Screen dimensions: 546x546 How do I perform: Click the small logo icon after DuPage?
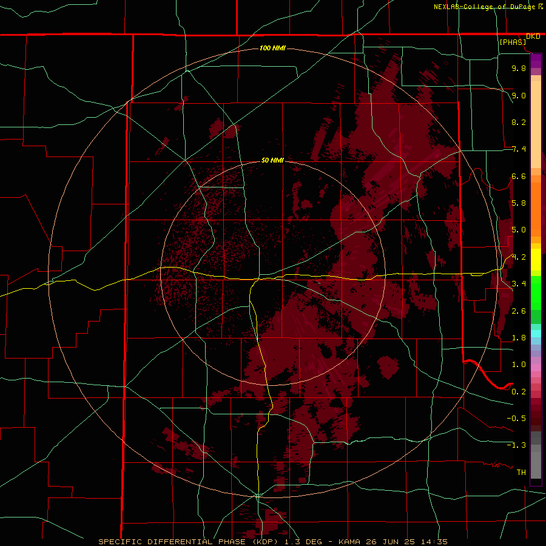coord(541,7)
